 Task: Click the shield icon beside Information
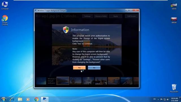point(66,30)
